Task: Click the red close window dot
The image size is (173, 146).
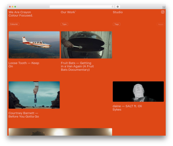Action: point(10,7)
